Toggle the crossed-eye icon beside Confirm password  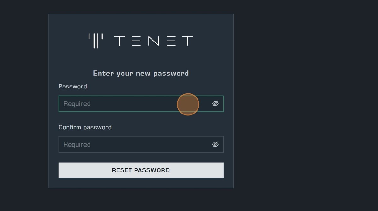pos(215,144)
